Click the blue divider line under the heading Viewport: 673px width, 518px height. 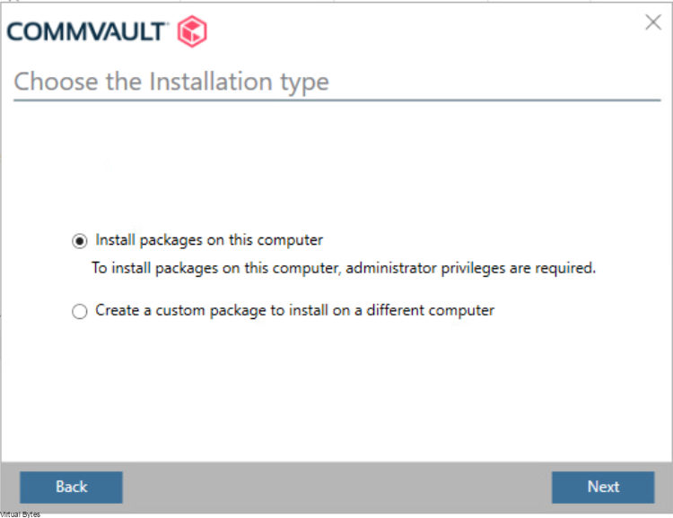coord(336,100)
